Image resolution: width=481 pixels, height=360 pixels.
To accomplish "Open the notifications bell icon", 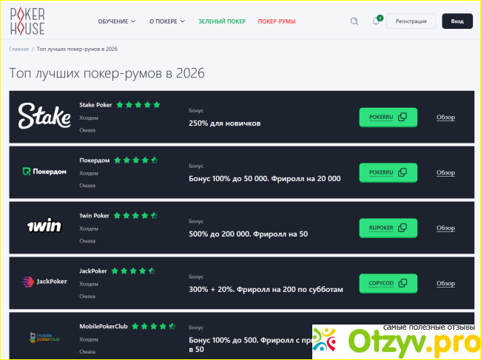I will [x=376, y=21].
